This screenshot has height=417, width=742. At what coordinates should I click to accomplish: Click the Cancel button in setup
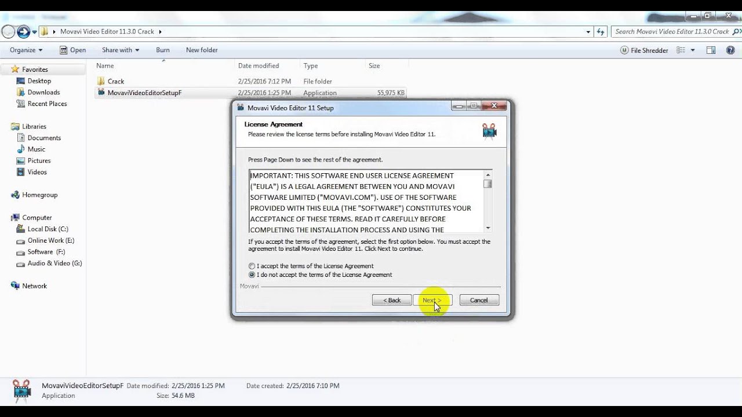pos(479,300)
